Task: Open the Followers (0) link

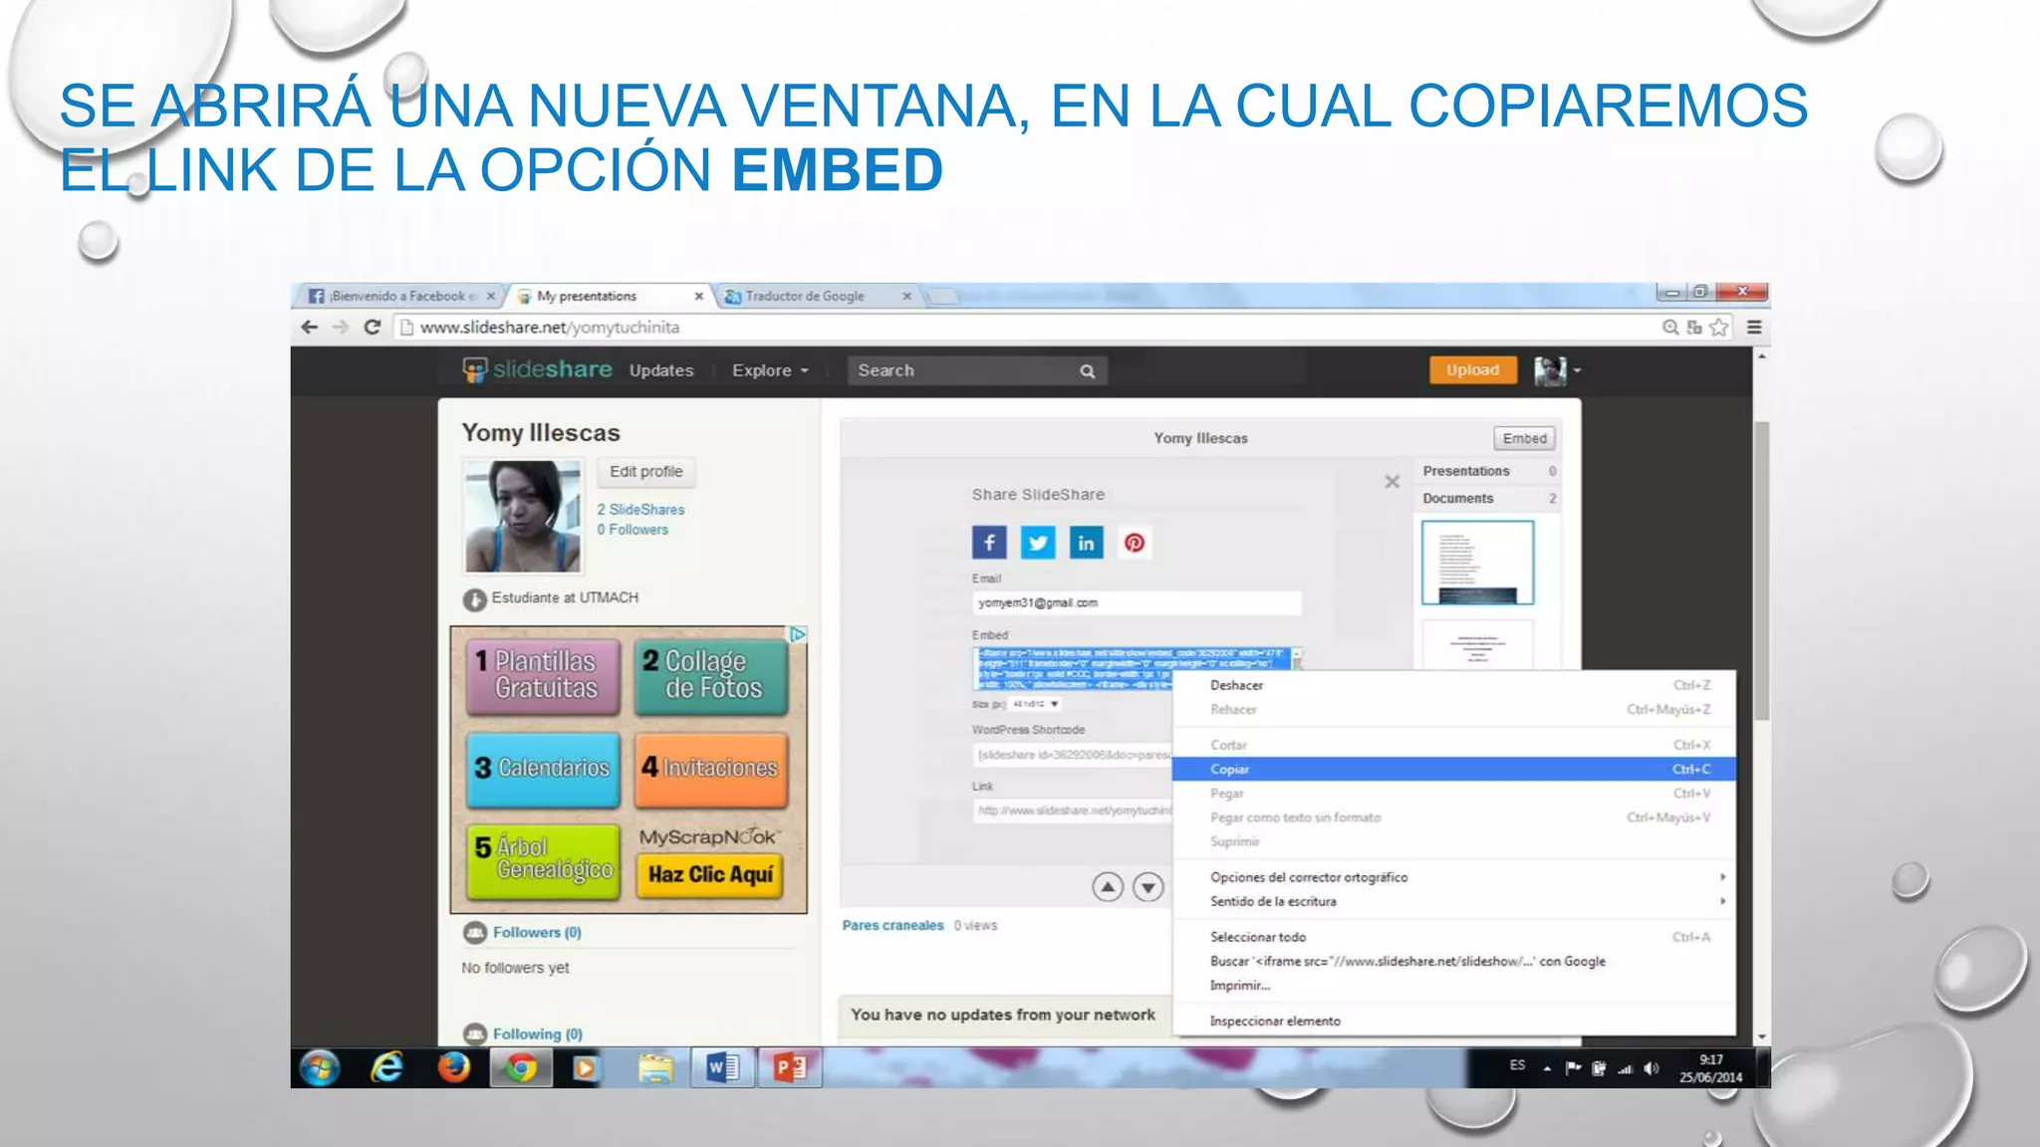Action: [x=537, y=932]
